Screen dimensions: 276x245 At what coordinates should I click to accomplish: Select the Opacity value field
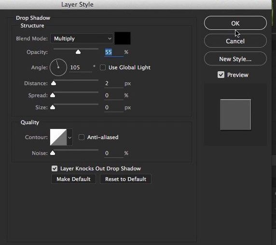point(113,52)
